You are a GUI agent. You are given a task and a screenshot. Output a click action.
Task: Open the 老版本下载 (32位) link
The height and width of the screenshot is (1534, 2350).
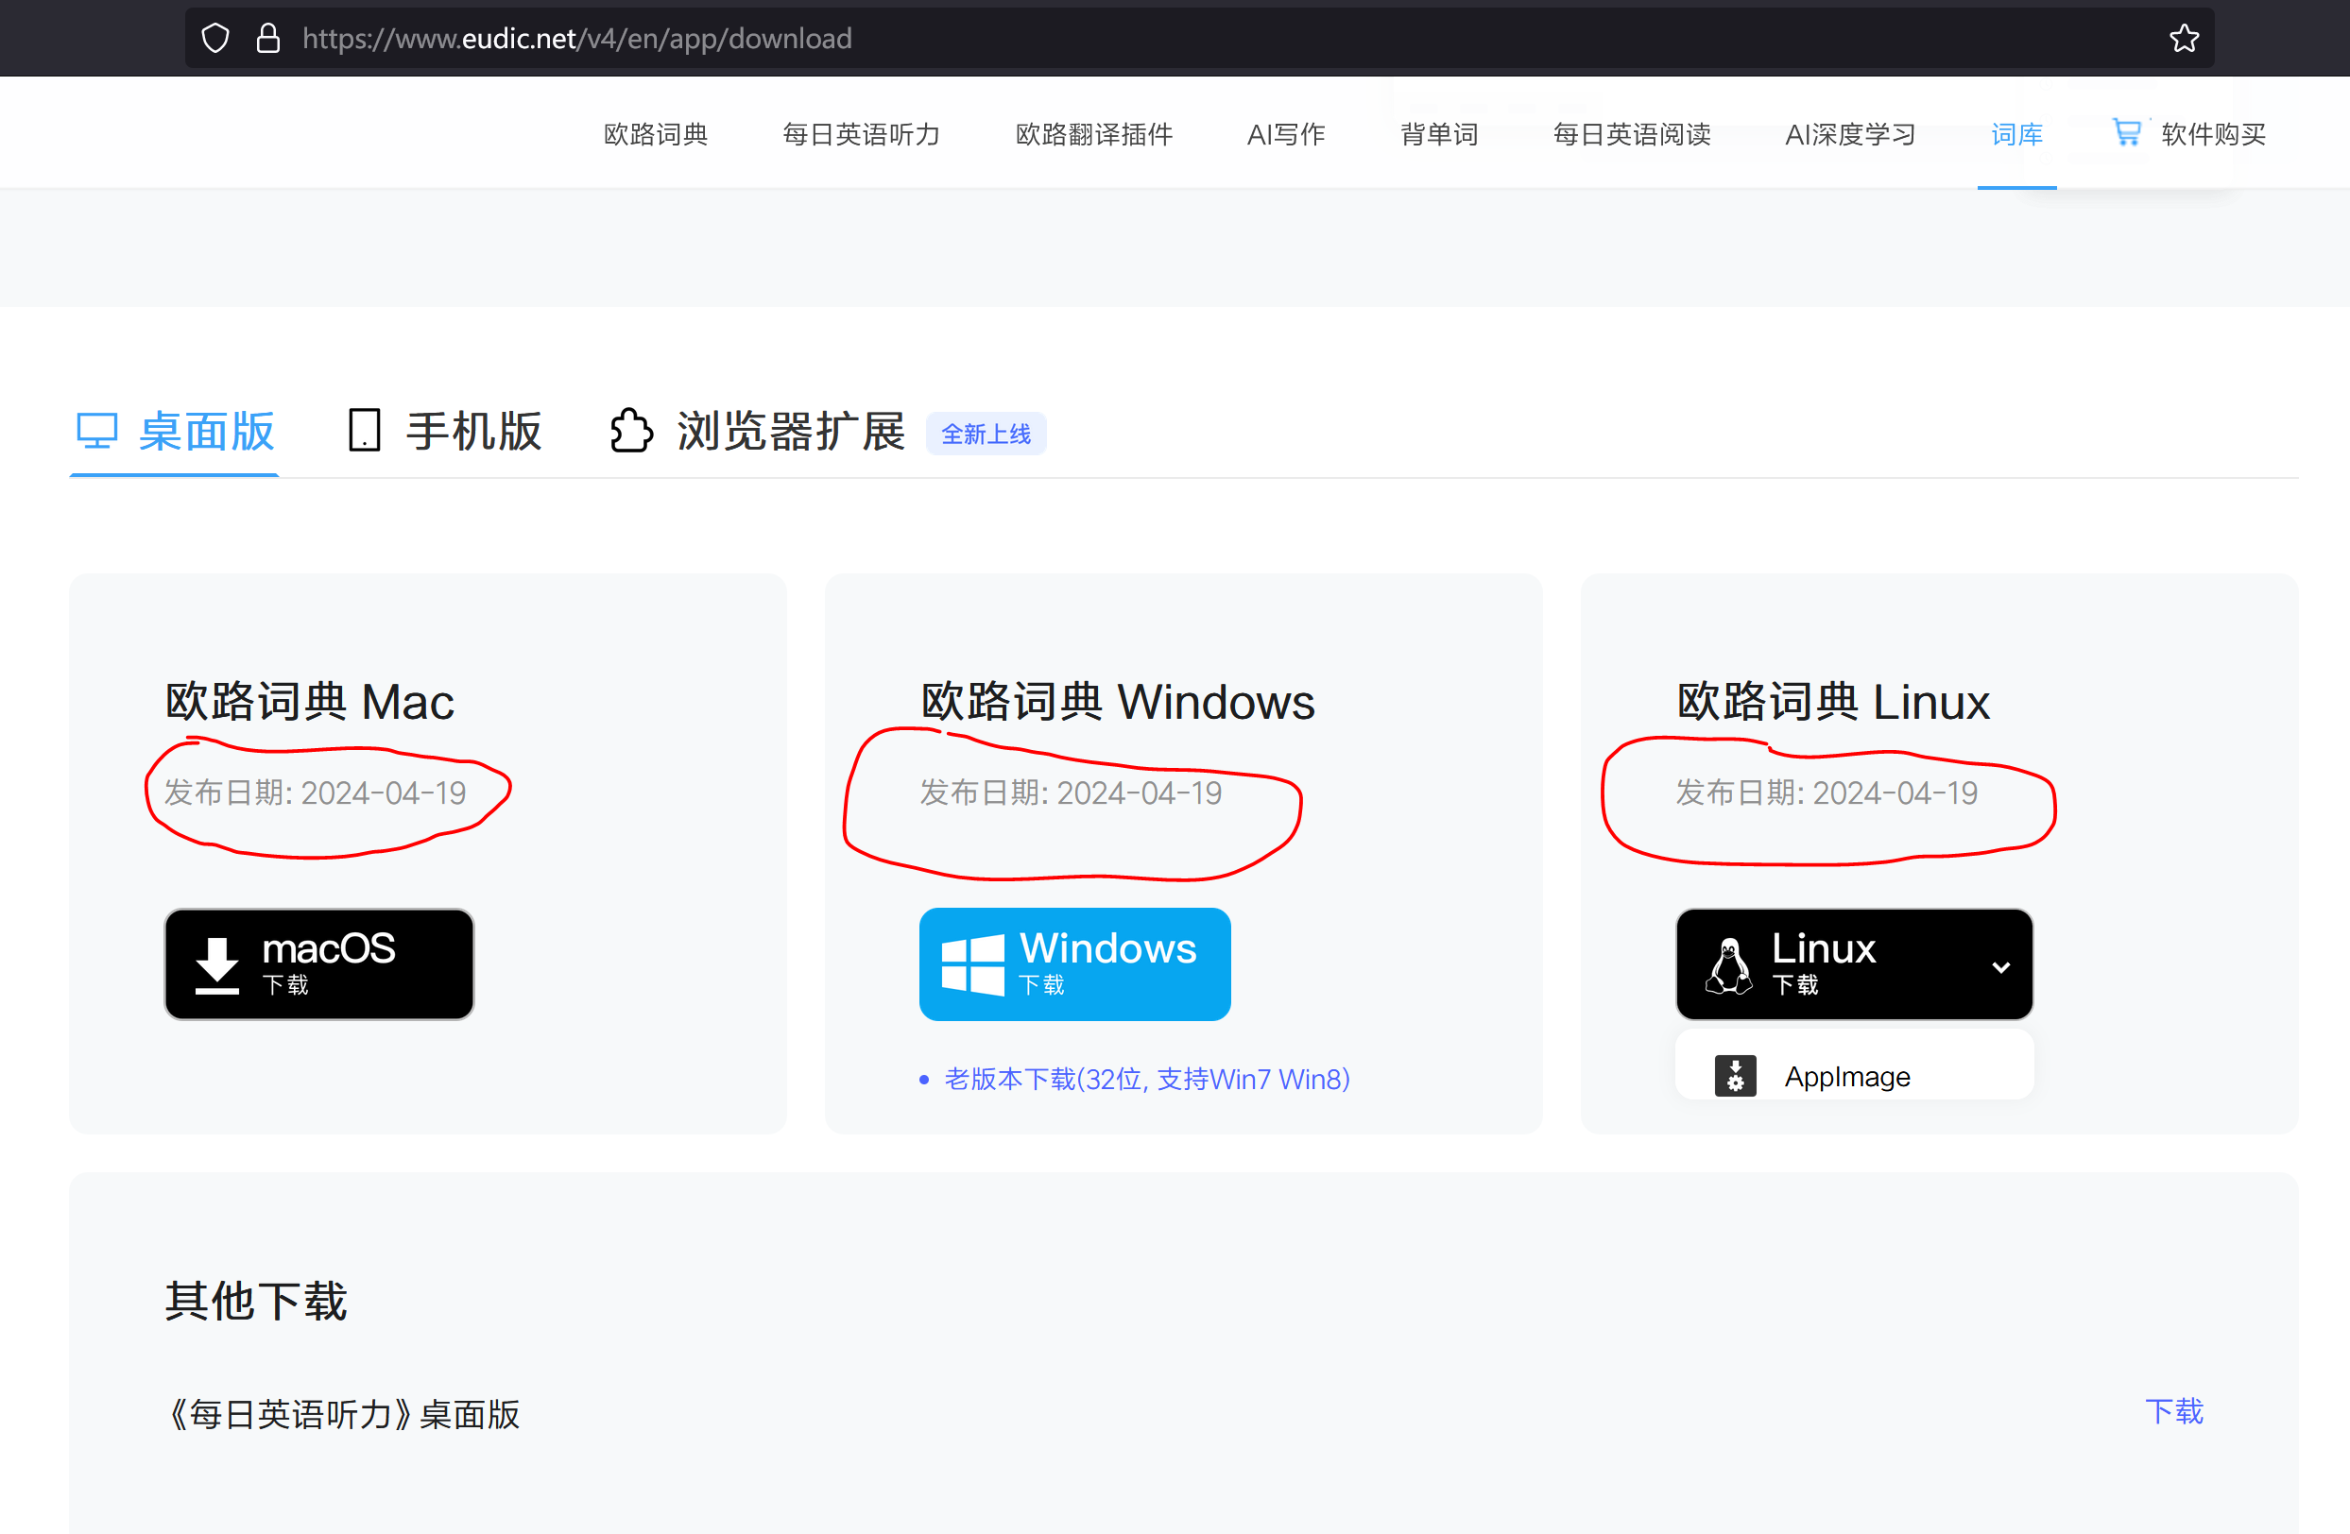pos(1146,1079)
